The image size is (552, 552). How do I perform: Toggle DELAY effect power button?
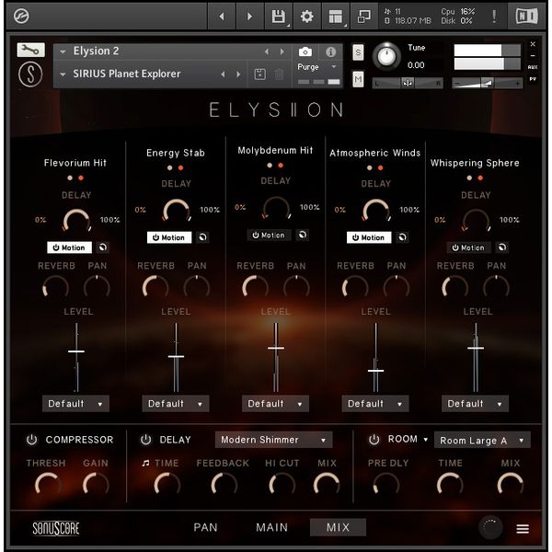pyautogui.click(x=145, y=440)
